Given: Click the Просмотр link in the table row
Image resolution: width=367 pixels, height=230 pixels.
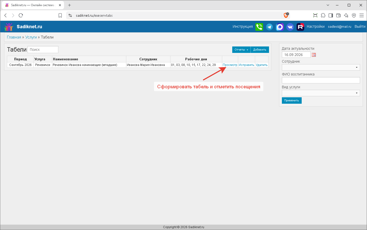Looking at the screenshot, I should tap(230, 65).
